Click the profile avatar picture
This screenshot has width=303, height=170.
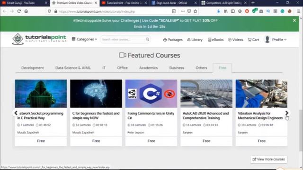[267, 39]
